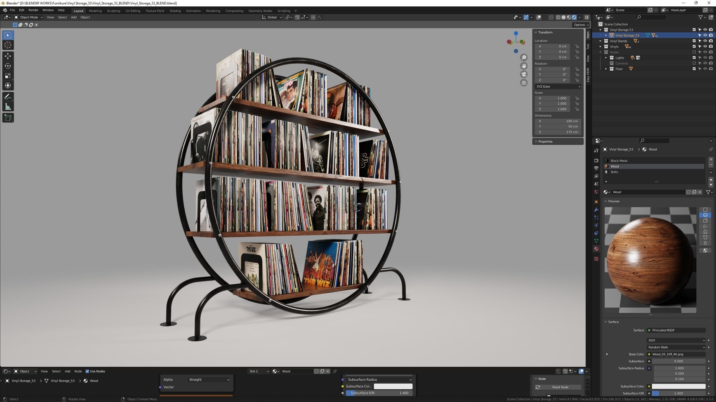
Task: Click the Reset Node button
Action: click(558, 387)
